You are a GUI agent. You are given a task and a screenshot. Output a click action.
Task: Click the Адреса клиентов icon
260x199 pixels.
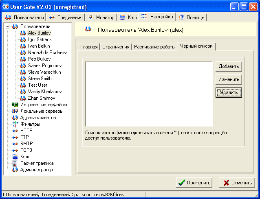(15, 118)
